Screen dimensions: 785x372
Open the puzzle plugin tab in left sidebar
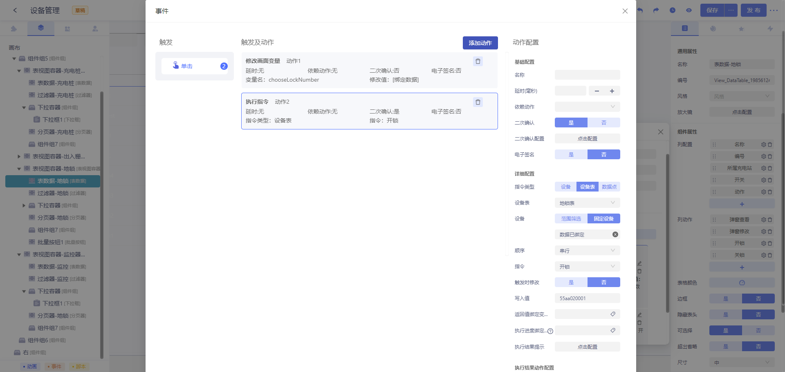coord(14,29)
